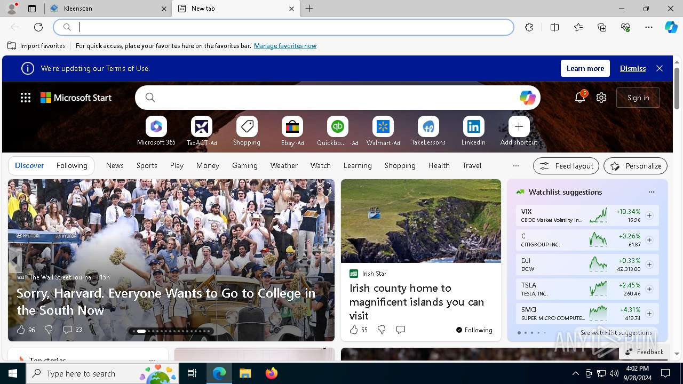The image size is (683, 384).
Task: Show hidden system tray icons
Action: (576, 373)
